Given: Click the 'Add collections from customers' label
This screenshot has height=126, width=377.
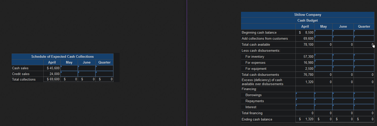Looking at the screenshot, I should 265,38.
